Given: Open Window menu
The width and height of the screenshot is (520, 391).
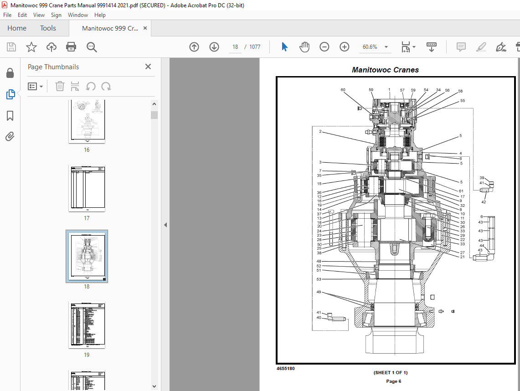Looking at the screenshot, I should click(78, 15).
